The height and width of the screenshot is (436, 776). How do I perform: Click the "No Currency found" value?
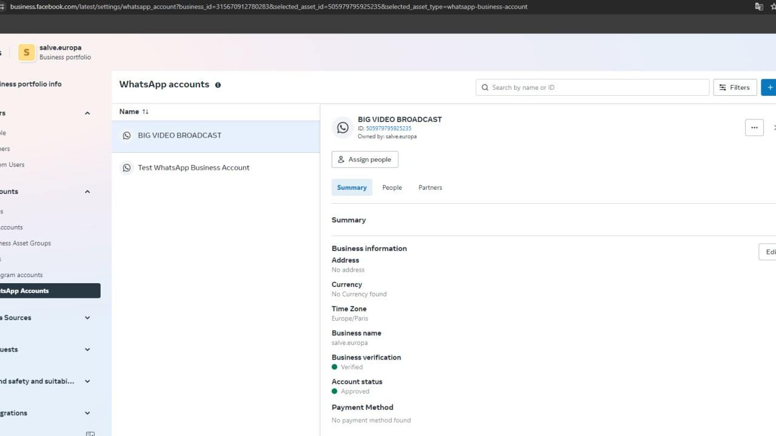coord(359,294)
